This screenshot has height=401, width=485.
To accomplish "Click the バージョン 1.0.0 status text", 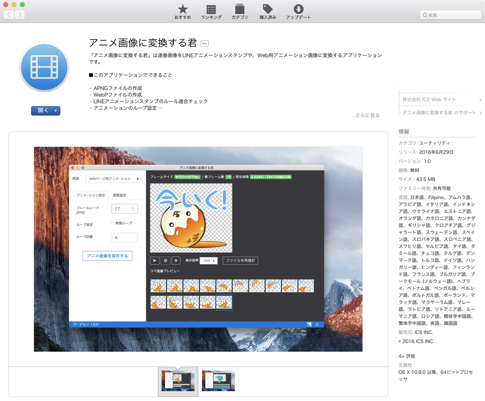I will coord(85,324).
